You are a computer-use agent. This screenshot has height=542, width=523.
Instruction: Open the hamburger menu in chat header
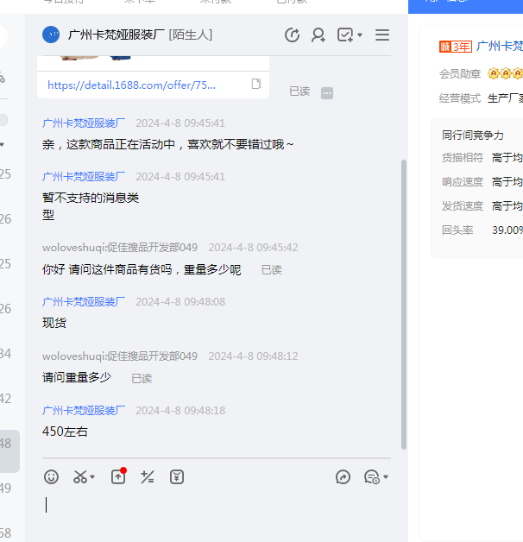coord(382,35)
